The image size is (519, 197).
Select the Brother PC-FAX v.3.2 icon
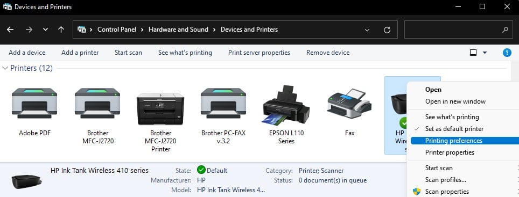pyautogui.click(x=223, y=103)
